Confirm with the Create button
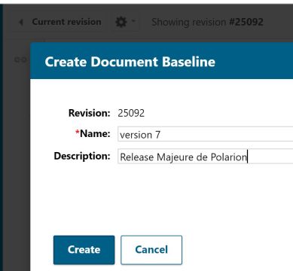 [x=84, y=250]
